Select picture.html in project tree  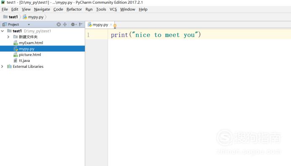(x=30, y=55)
